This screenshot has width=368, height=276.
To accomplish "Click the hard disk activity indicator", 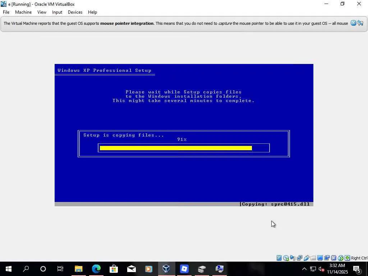I will pos(279,258).
